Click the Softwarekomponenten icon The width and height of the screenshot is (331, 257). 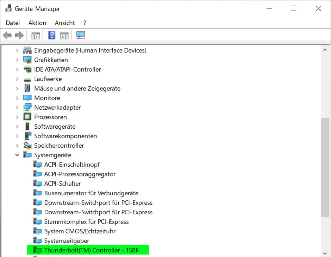pyautogui.click(x=28, y=136)
